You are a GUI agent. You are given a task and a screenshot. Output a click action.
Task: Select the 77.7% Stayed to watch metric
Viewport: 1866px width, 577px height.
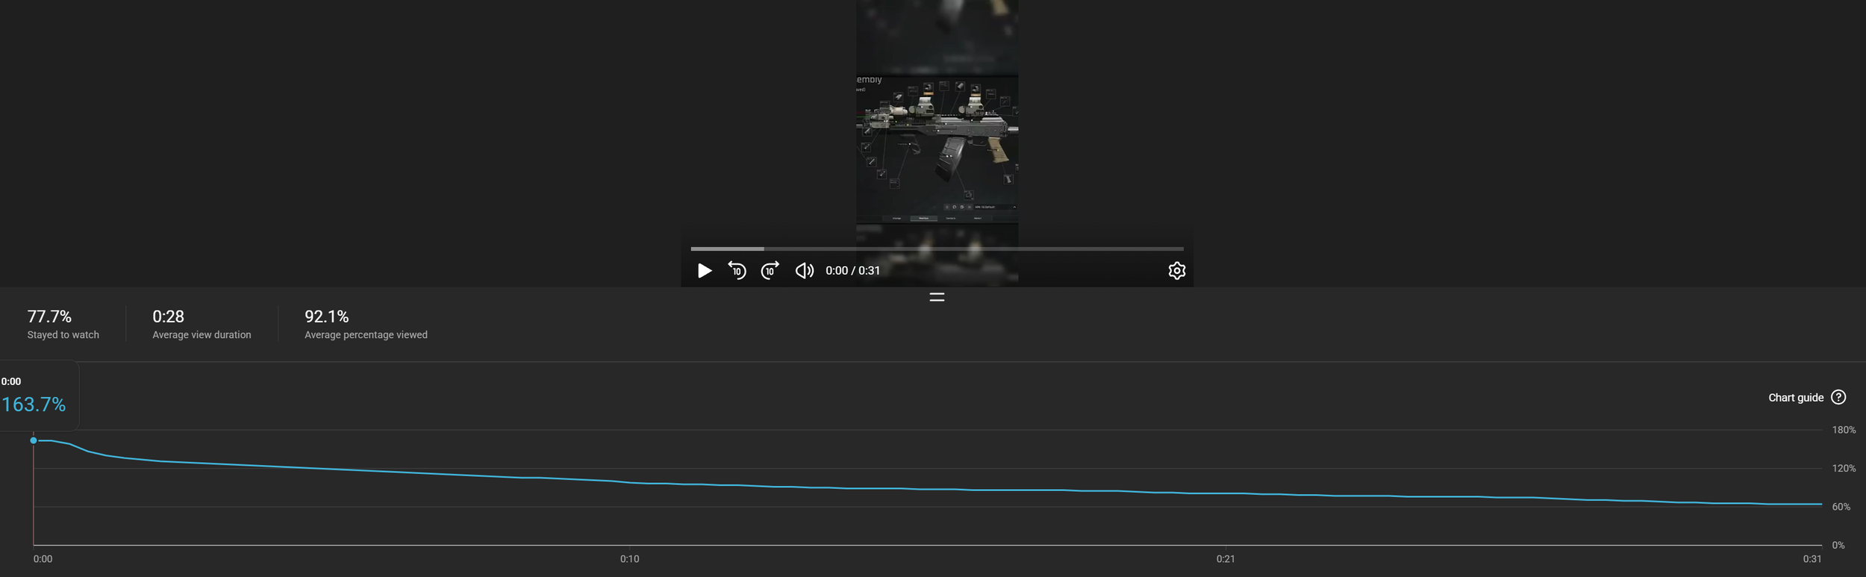pos(63,324)
